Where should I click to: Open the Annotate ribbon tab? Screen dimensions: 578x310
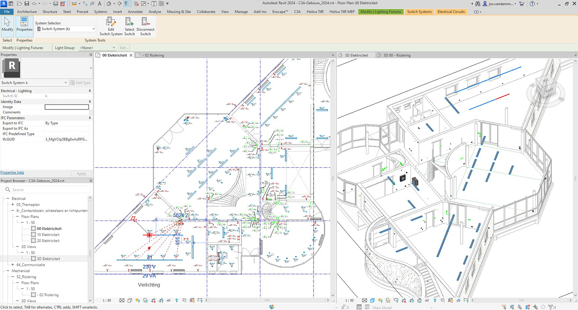135,12
